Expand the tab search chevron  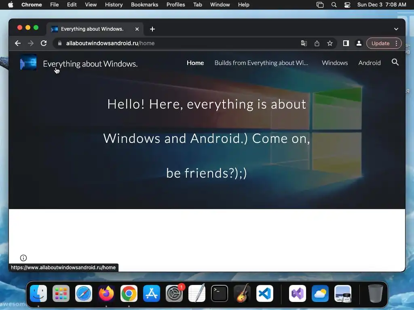click(396, 29)
